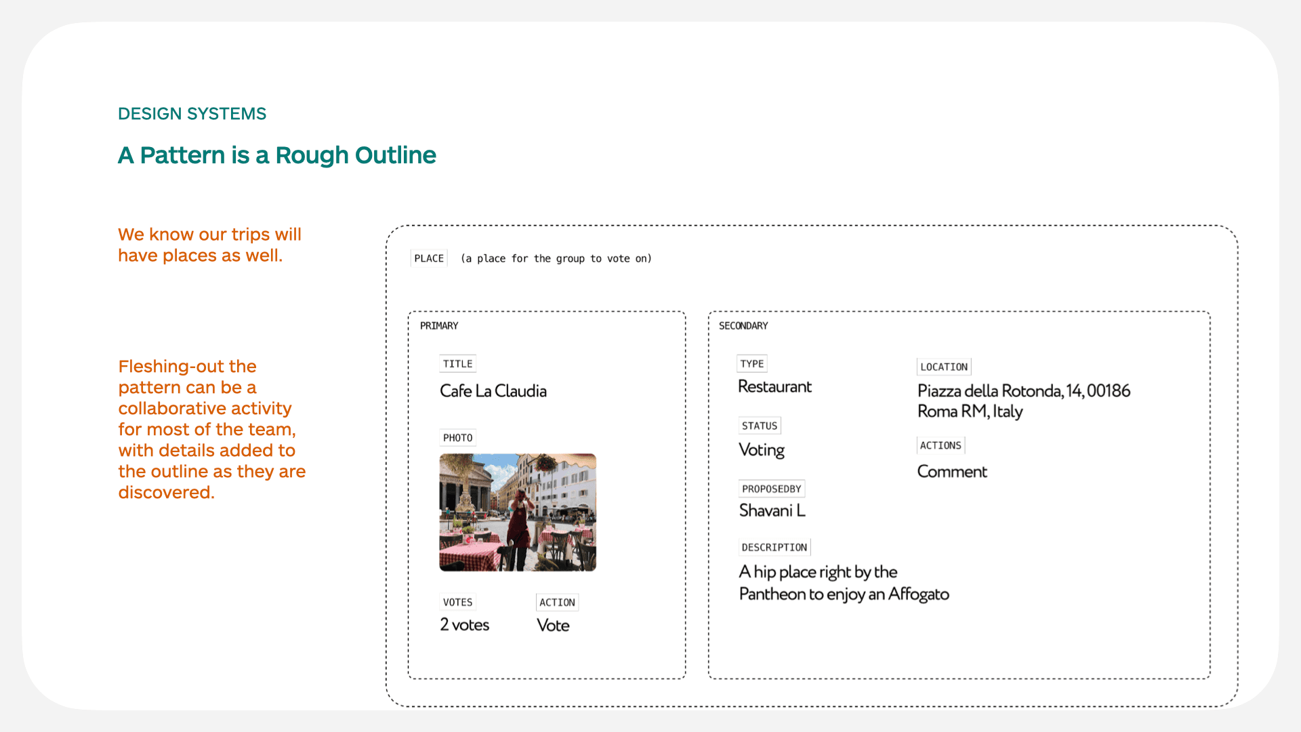Click the TYPE label tag
1301x732 pixels.
[751, 364]
